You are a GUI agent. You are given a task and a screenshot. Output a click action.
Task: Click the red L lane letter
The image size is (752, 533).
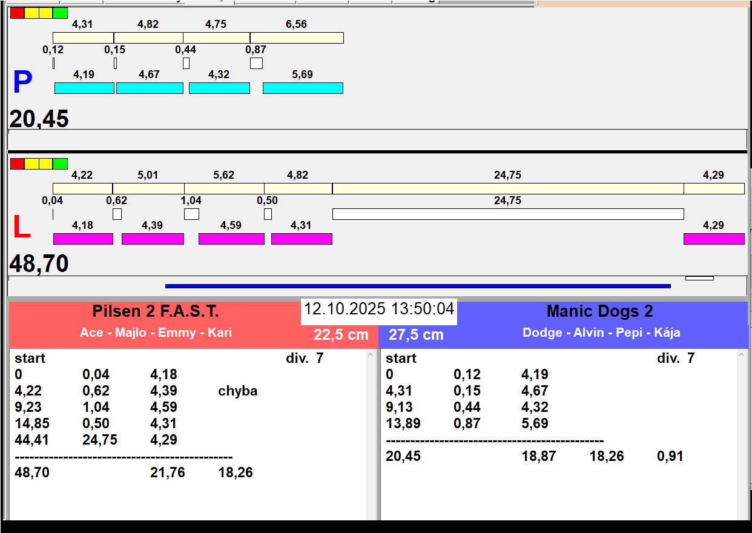click(x=21, y=228)
